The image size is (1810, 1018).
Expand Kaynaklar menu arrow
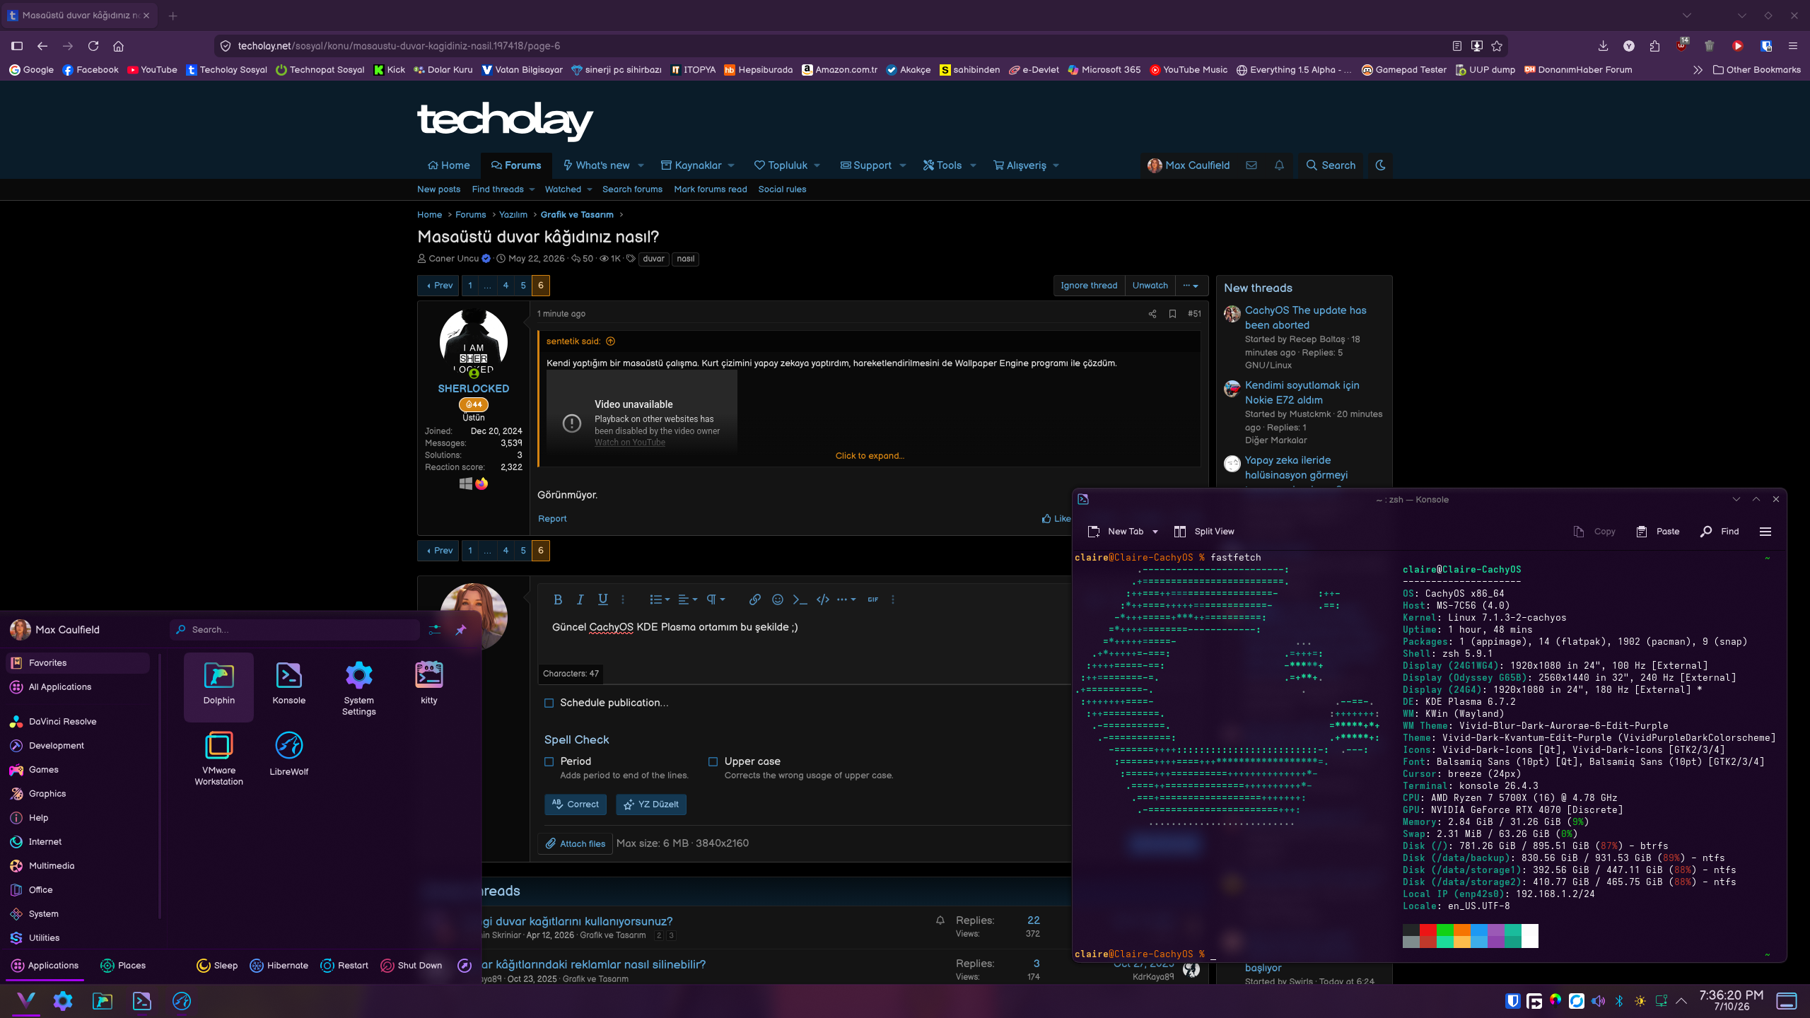tap(731, 165)
